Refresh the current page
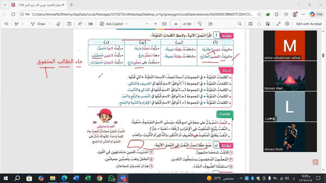326x183 pixels. pos(13,14)
